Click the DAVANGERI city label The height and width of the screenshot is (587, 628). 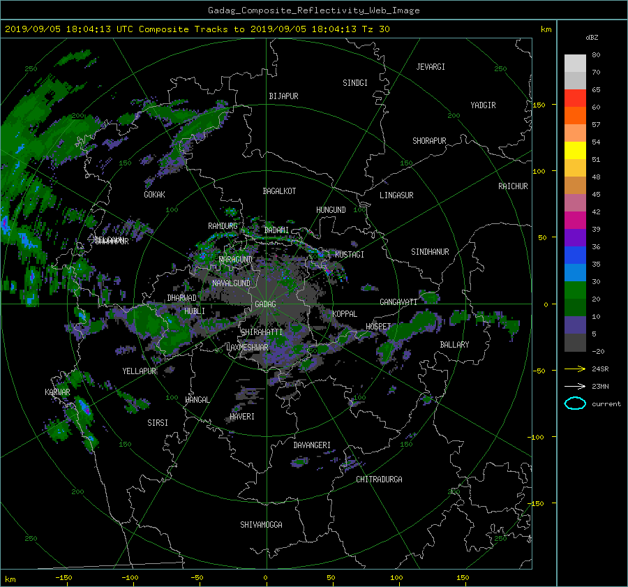[312, 445]
